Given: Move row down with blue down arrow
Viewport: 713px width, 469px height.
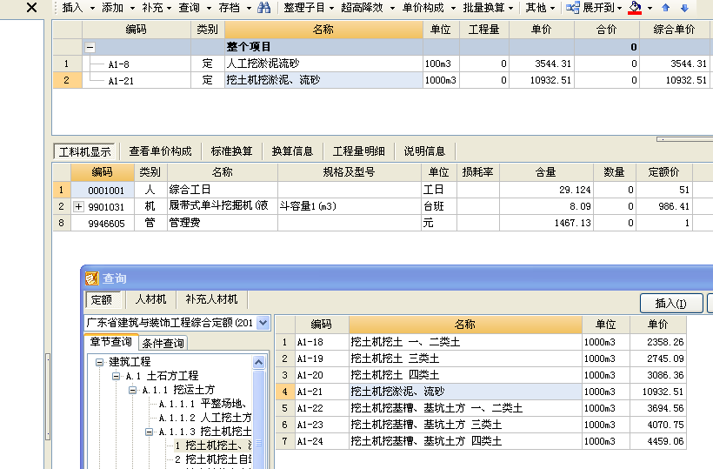Looking at the screenshot, I should click(684, 8).
